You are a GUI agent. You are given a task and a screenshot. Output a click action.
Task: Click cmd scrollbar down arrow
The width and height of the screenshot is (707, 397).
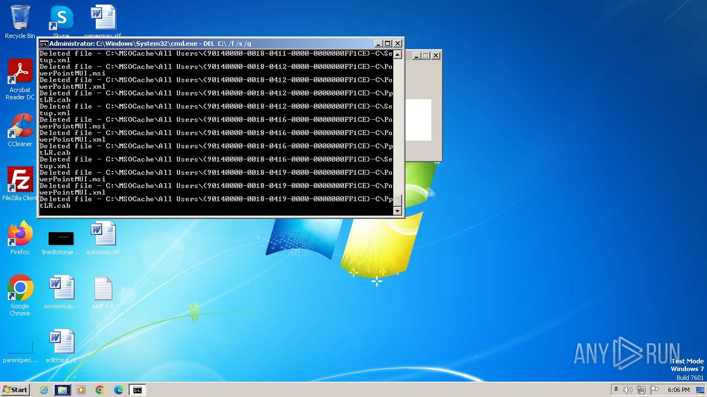coord(397,211)
